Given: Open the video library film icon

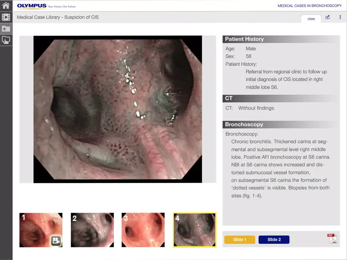Looking at the screenshot, I should point(6,17).
